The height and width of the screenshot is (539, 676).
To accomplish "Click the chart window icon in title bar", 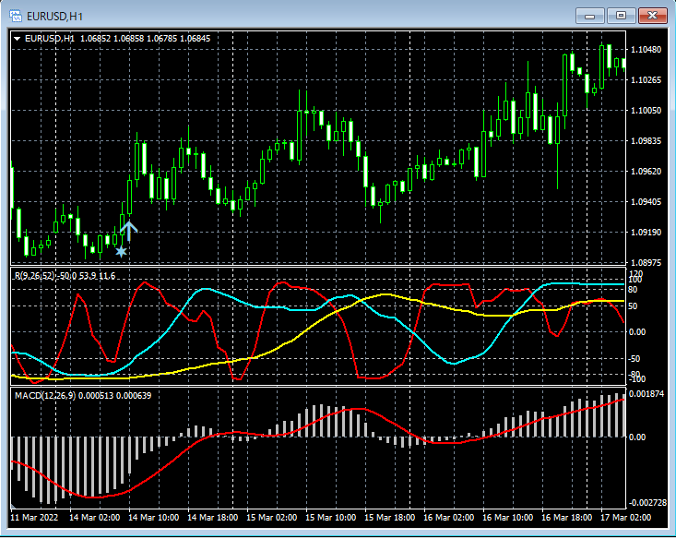I will coord(17,15).
